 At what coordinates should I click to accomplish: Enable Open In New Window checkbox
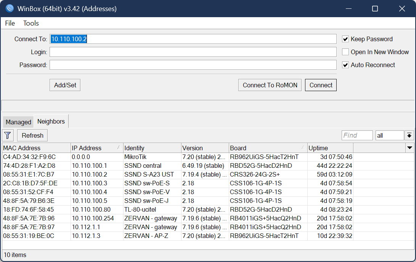[345, 52]
